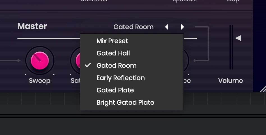266x135 pixels.
Task: Select Gated Hall from the preset menu
Action: (113, 53)
